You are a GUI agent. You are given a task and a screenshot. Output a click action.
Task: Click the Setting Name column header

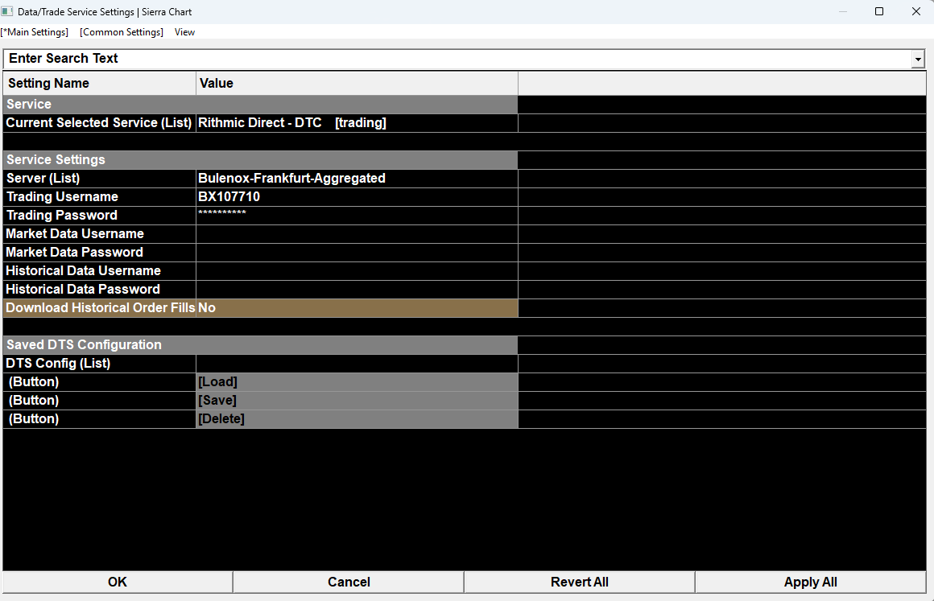100,84
